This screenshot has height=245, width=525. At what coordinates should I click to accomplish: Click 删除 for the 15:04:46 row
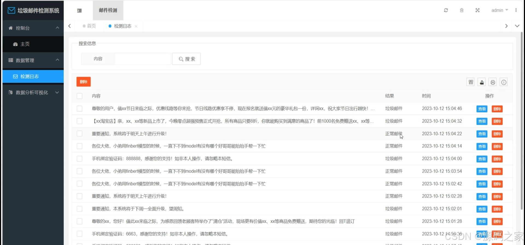pos(497,109)
